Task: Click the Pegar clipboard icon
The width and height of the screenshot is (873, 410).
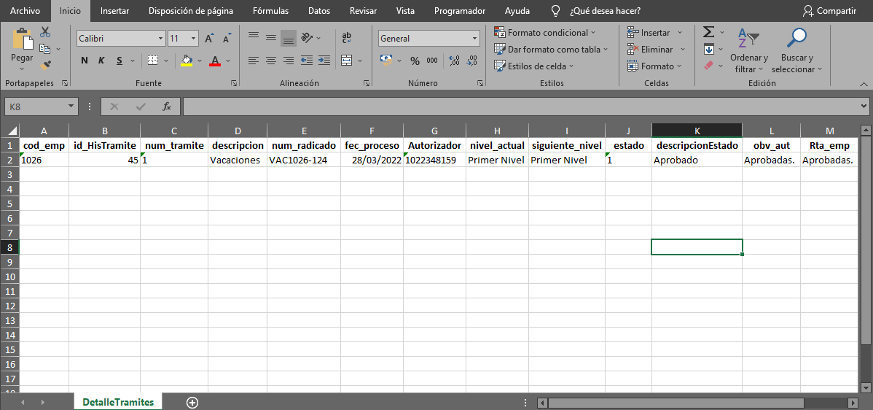Action: tap(23, 39)
